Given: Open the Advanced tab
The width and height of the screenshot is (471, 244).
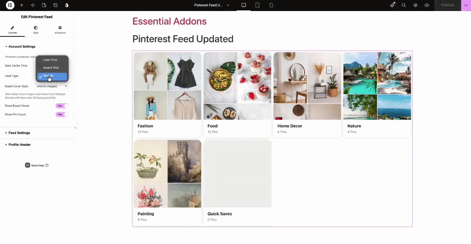Looking at the screenshot, I should (x=60, y=30).
